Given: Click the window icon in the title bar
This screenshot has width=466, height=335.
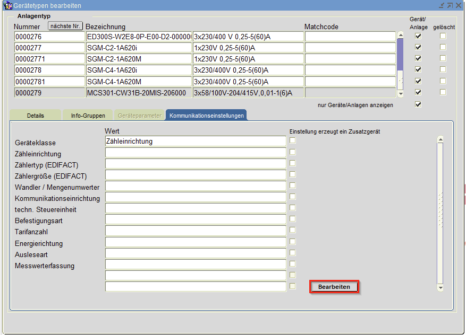Looking at the screenshot, I should point(7,5).
